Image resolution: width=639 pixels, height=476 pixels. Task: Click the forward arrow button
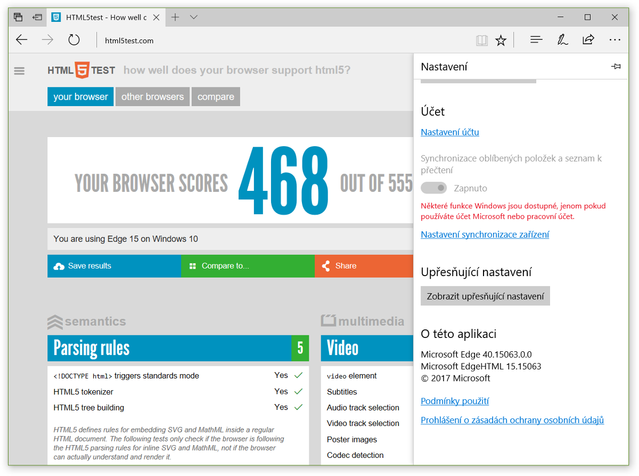(x=48, y=40)
